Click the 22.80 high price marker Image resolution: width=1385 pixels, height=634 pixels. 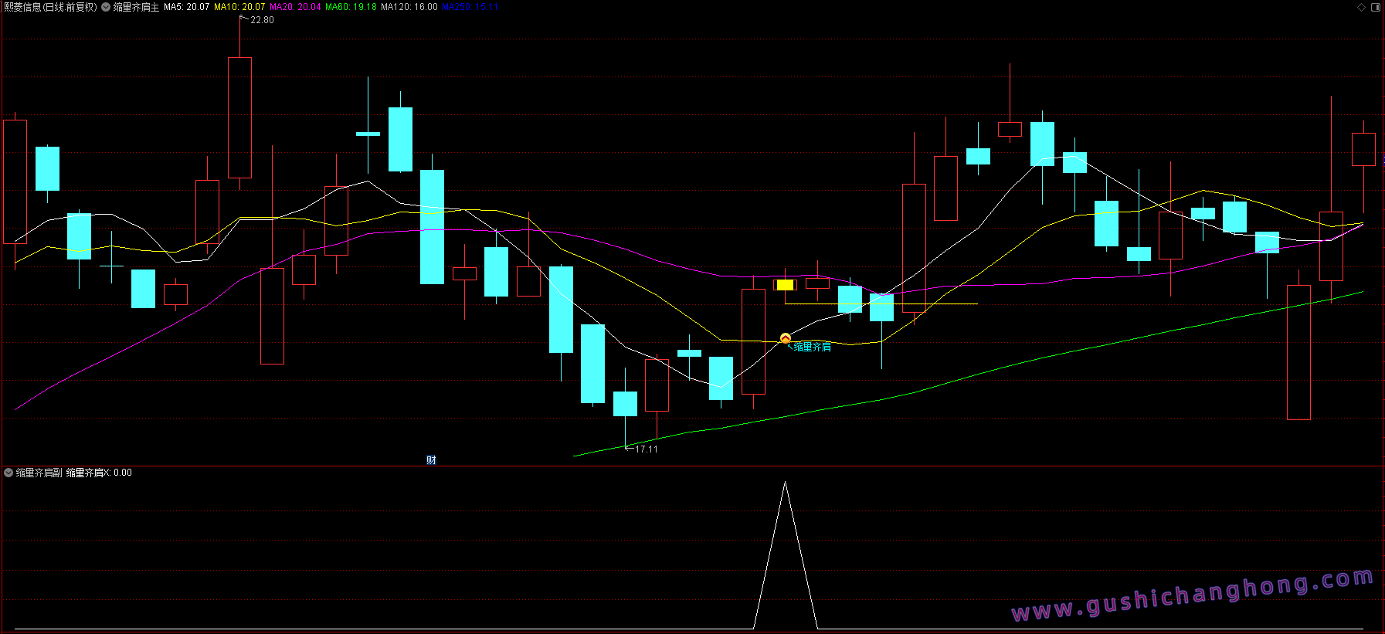[262, 20]
